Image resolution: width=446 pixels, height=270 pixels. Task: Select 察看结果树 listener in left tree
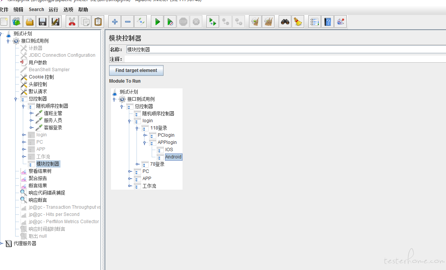(x=40, y=171)
